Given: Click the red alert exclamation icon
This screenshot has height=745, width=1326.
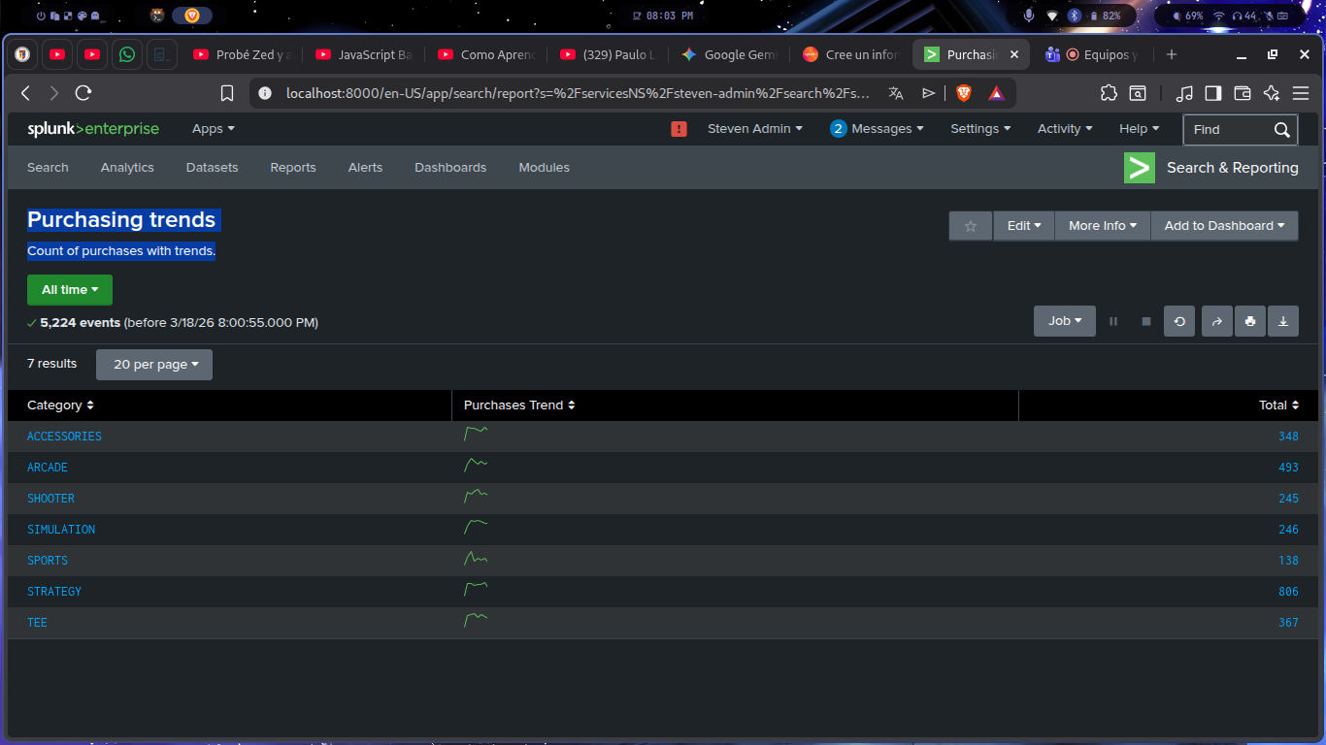Looking at the screenshot, I should [x=679, y=129].
